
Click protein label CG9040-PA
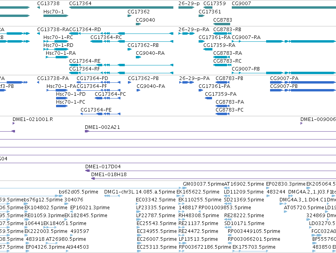151,86
